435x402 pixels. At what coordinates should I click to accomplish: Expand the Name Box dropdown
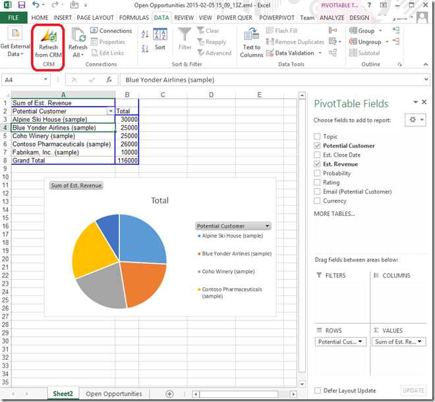click(x=45, y=80)
